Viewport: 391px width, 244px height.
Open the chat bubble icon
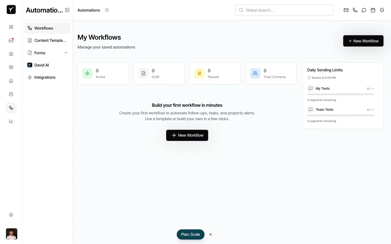pos(364,10)
